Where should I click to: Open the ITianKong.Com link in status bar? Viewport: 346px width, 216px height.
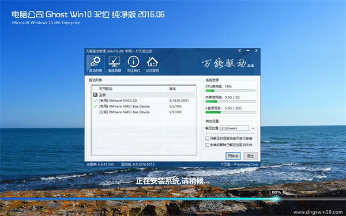coord(246,164)
